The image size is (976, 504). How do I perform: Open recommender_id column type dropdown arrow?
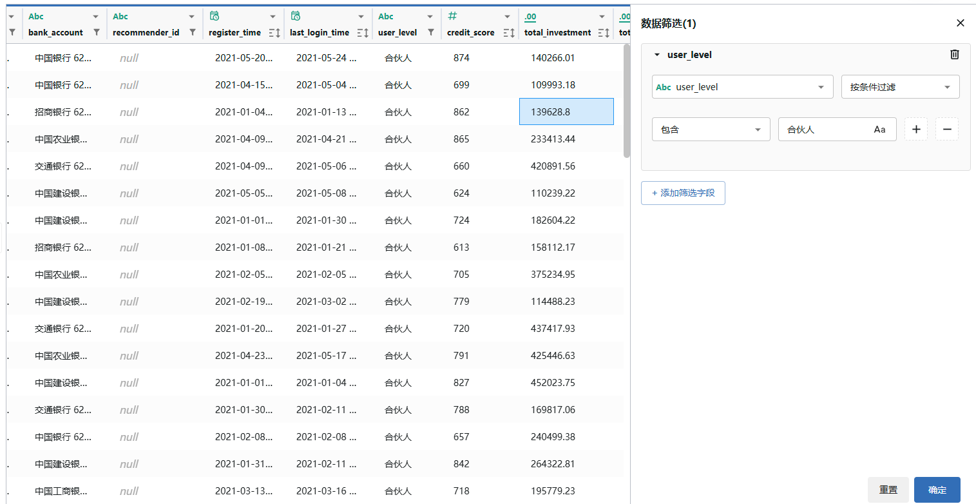pyautogui.click(x=191, y=16)
